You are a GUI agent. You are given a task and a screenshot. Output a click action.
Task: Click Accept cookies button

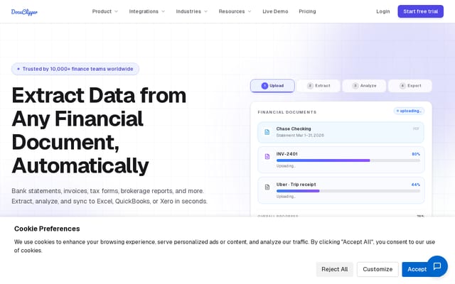[x=417, y=269]
